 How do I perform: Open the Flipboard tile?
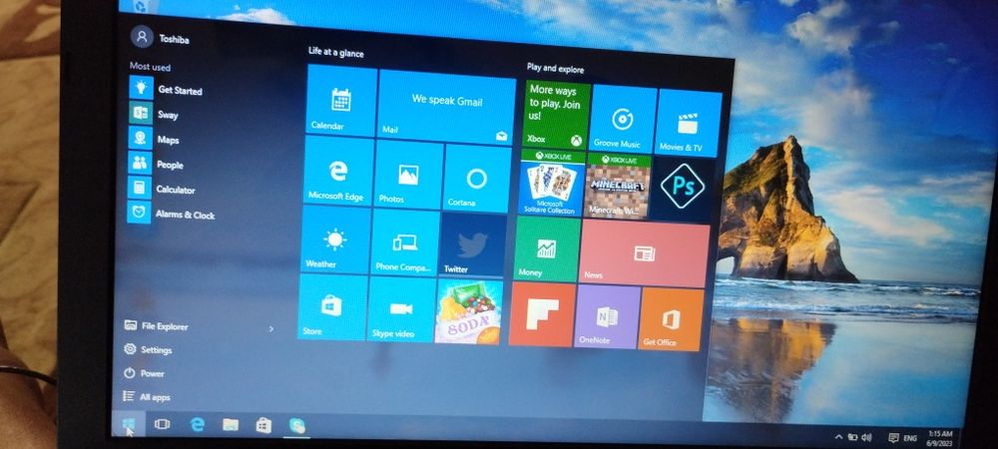[542, 314]
